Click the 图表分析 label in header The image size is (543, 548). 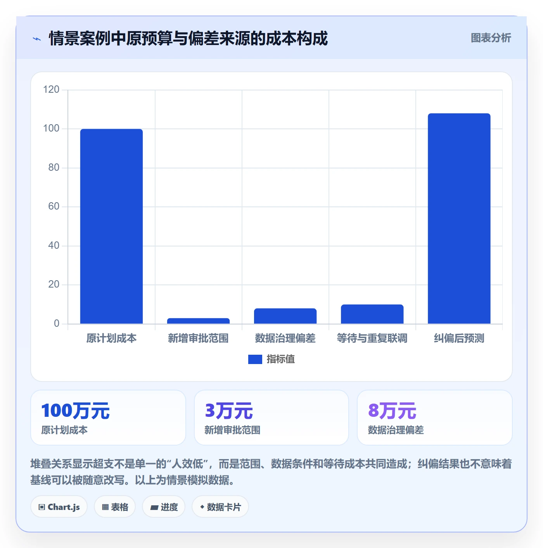pyautogui.click(x=491, y=38)
